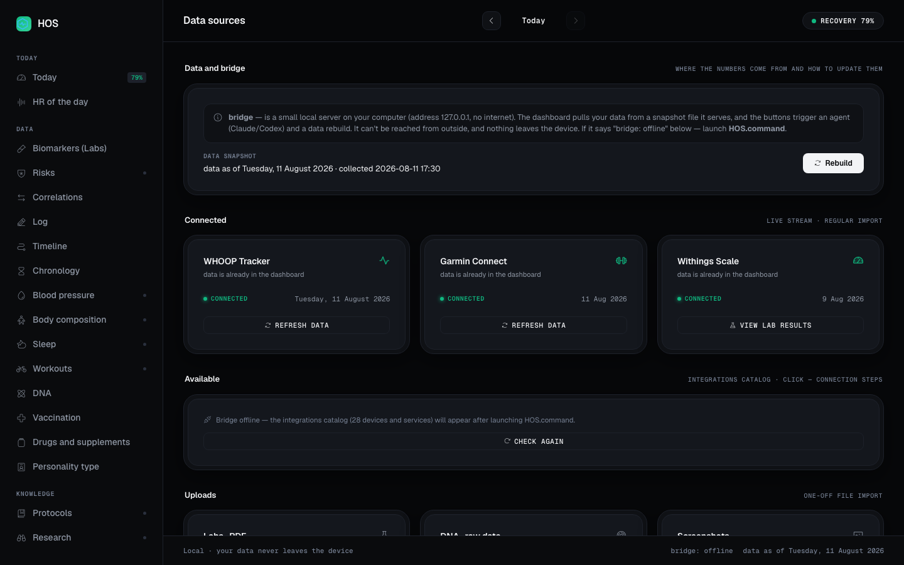This screenshot has height=565, width=904.
Task: Select Sleep in the sidebar
Action: [82, 345]
